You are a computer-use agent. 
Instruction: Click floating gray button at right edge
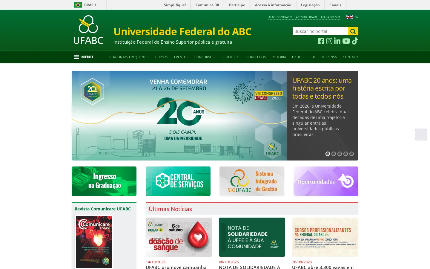[421, 134]
